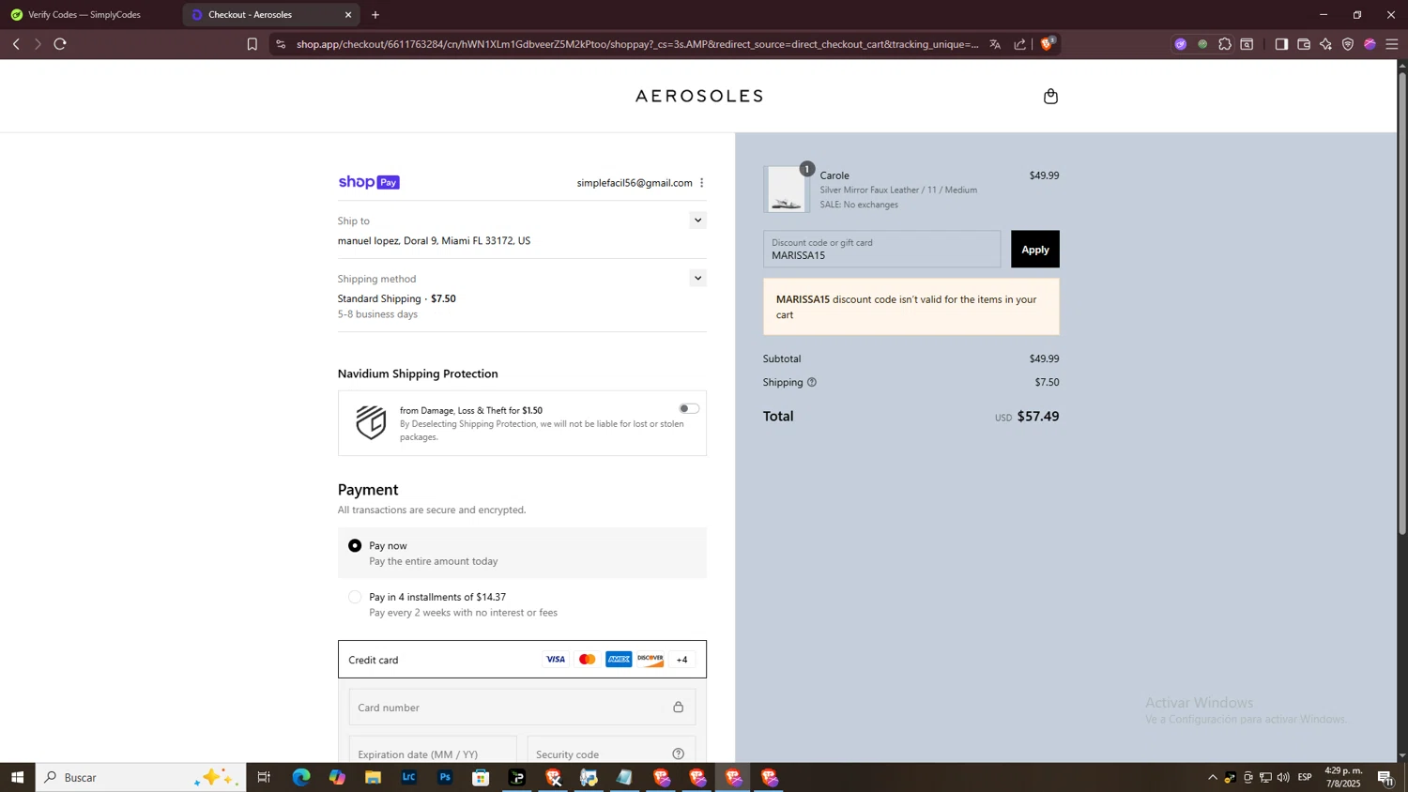This screenshot has width=1408, height=792.
Task: Focus the Discount code or gift card field
Action: (x=881, y=249)
